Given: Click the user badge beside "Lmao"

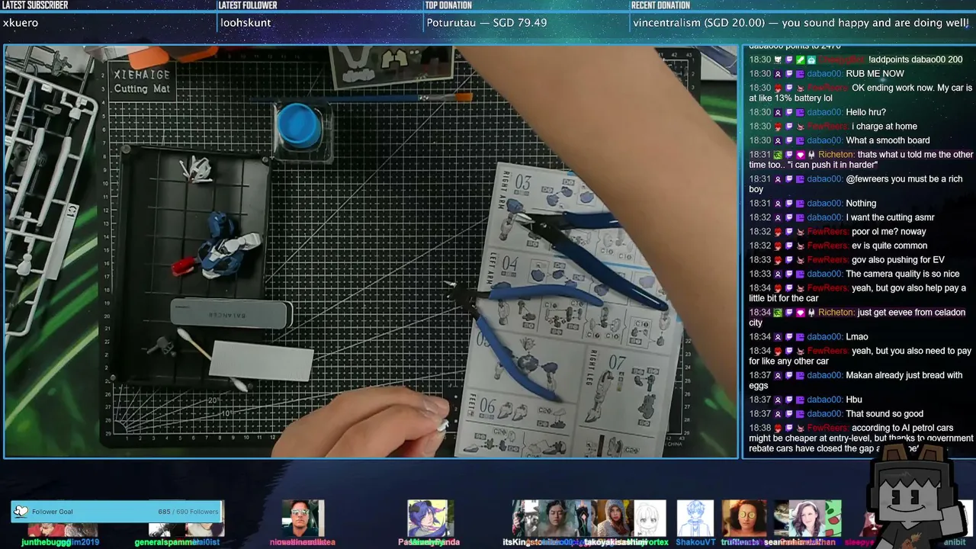Looking at the screenshot, I should point(778,337).
